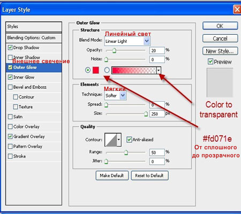241x214 pixels.
Task: Close the Layer Style dialog
Action: coord(237,9)
